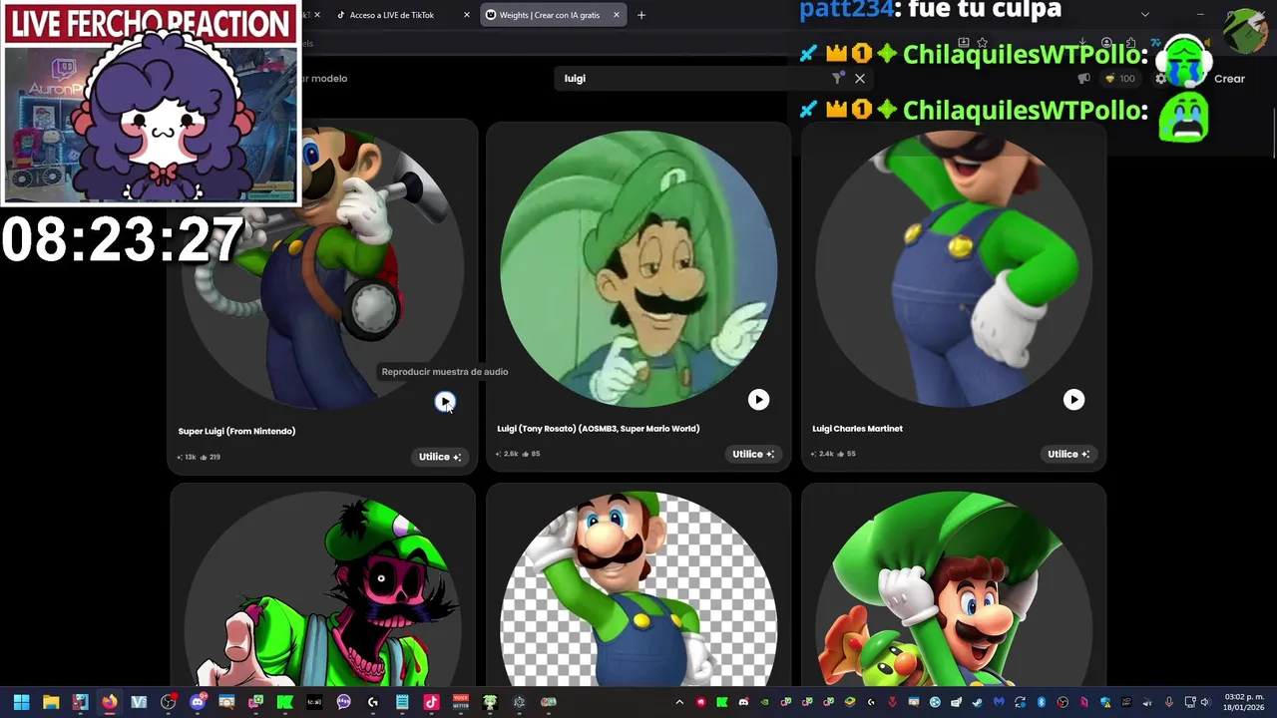Screen dimensions: 1277x718
Task: Play audio sample for Super Luigi
Action: coord(445,401)
